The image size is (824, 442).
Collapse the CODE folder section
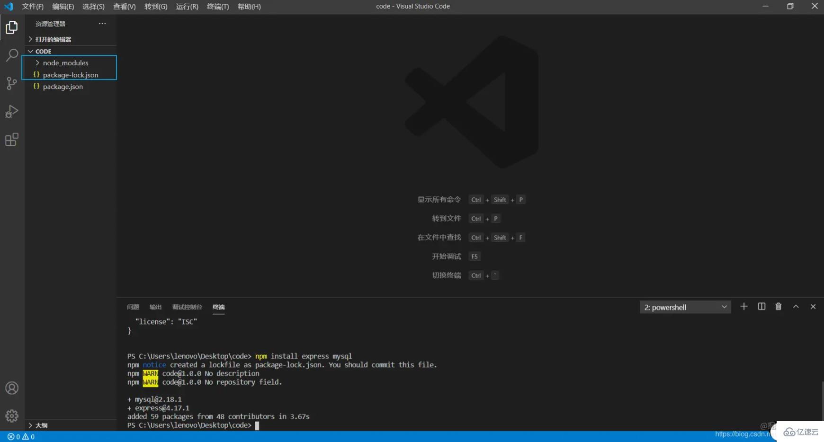71,51
